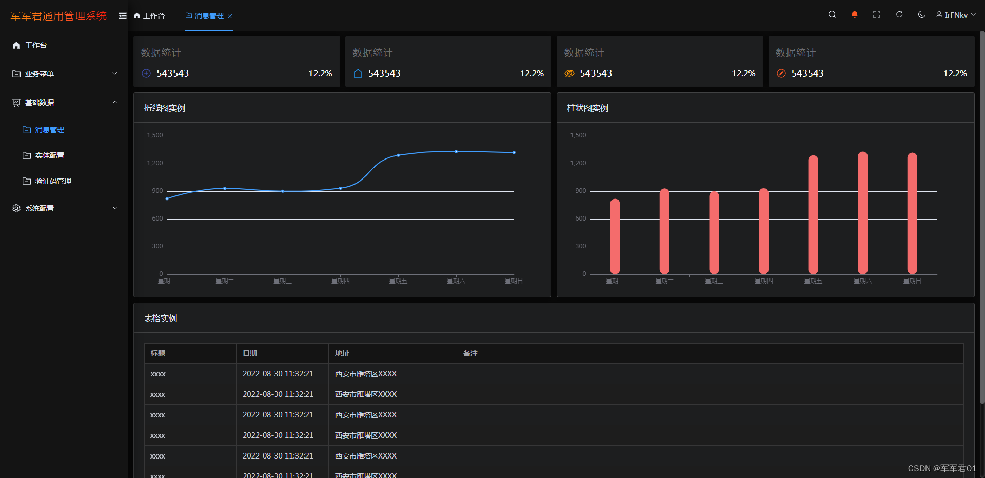Click the folder icon beside 业务菜单
The image size is (985, 478).
[16, 74]
